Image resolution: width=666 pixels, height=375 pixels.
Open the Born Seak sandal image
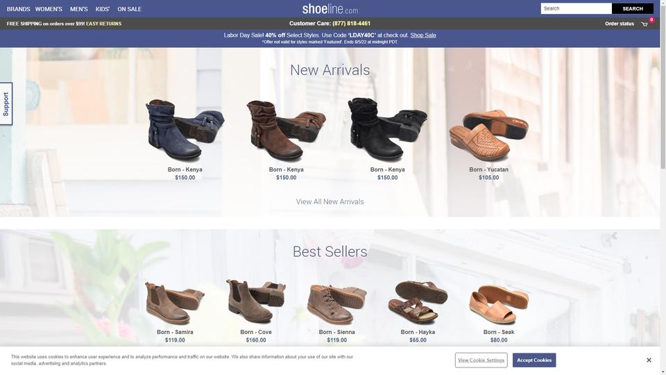click(x=499, y=304)
